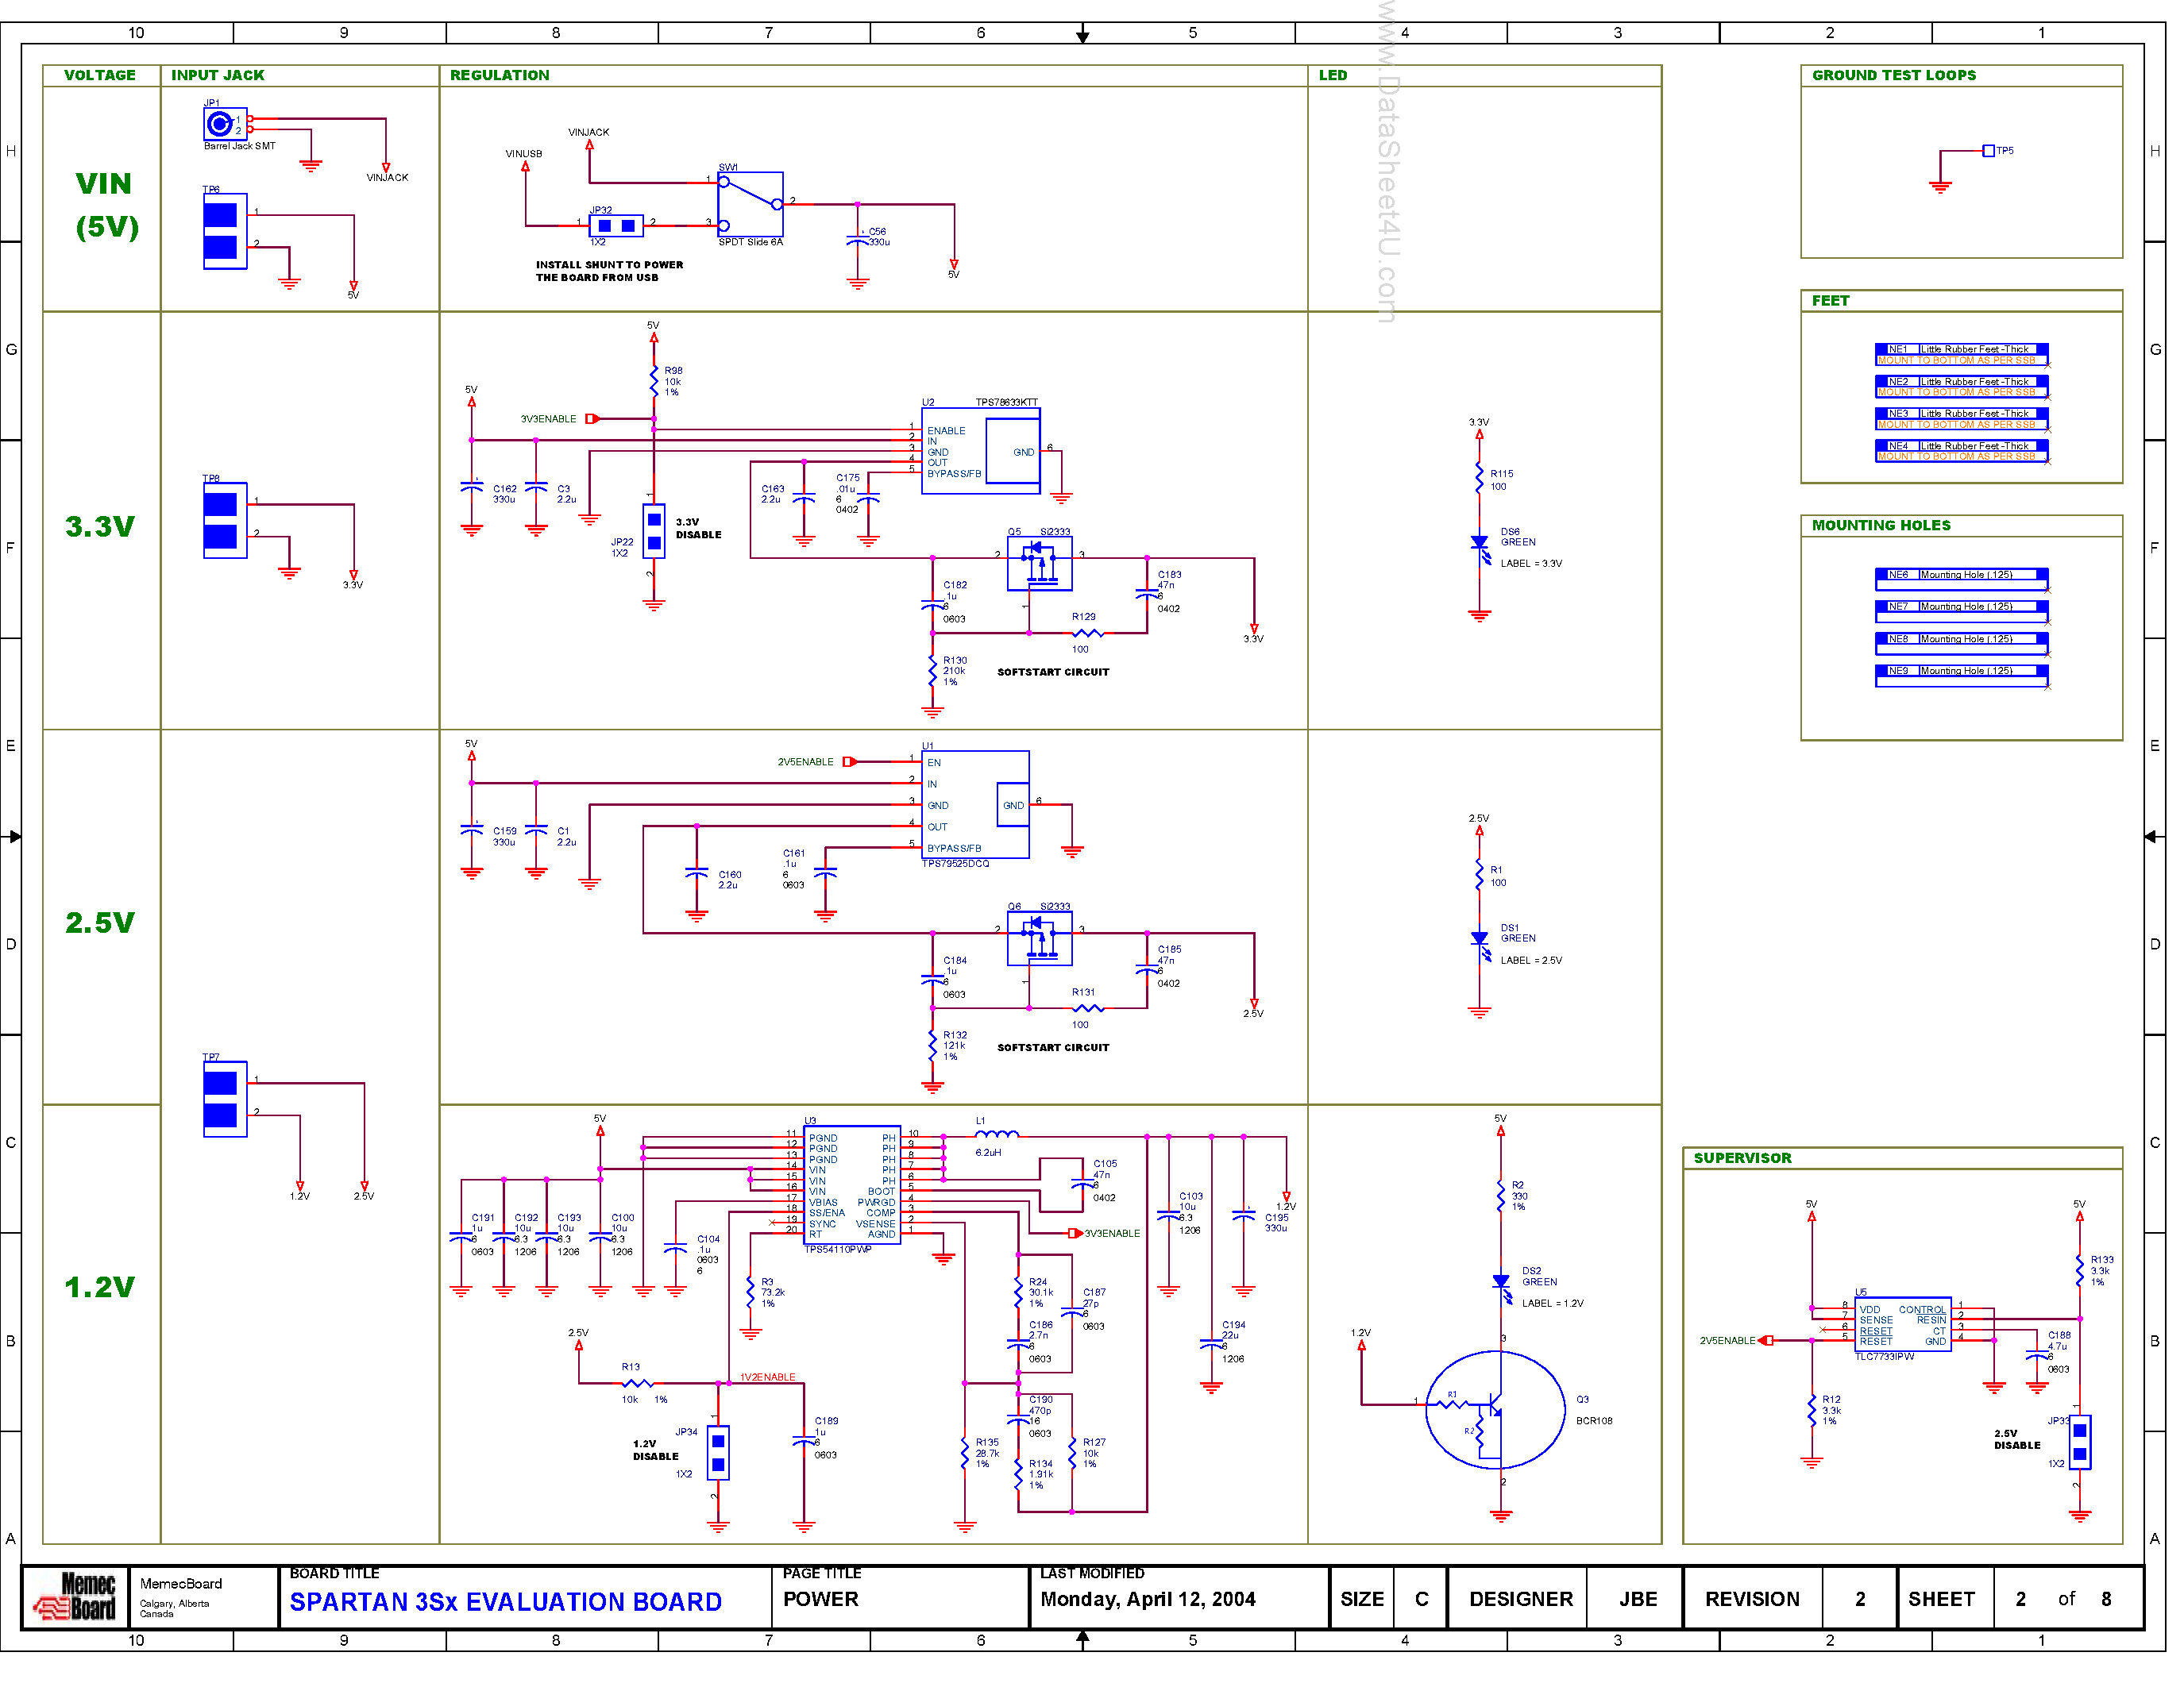Click the Q5 Si2333 MOSFET symbol
2184x1687 pixels.
point(1040,564)
